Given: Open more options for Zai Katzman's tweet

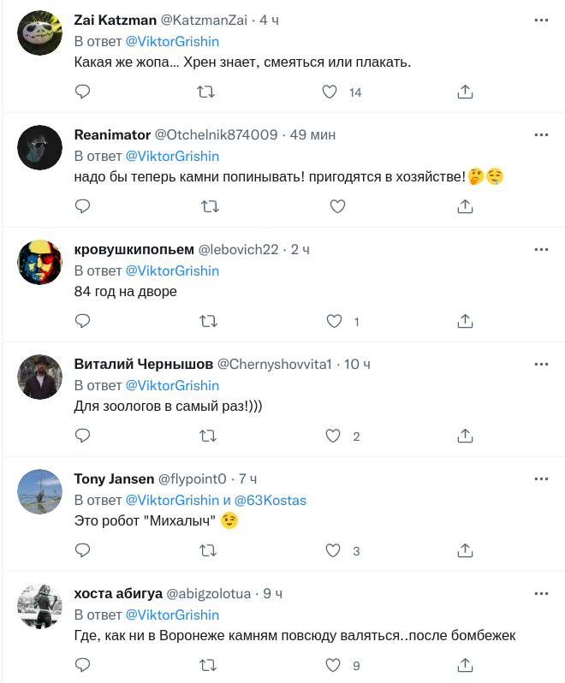Looking at the screenshot, I should 541,20.
